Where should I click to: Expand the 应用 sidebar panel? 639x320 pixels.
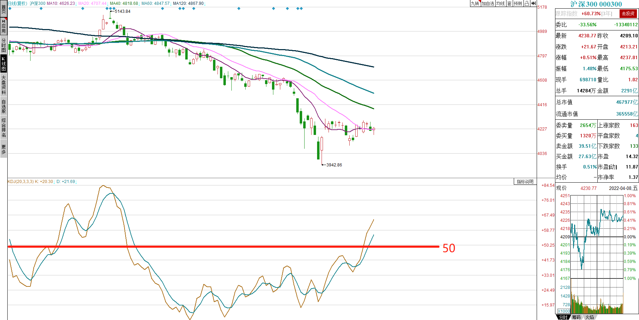pyautogui.click(x=3, y=26)
